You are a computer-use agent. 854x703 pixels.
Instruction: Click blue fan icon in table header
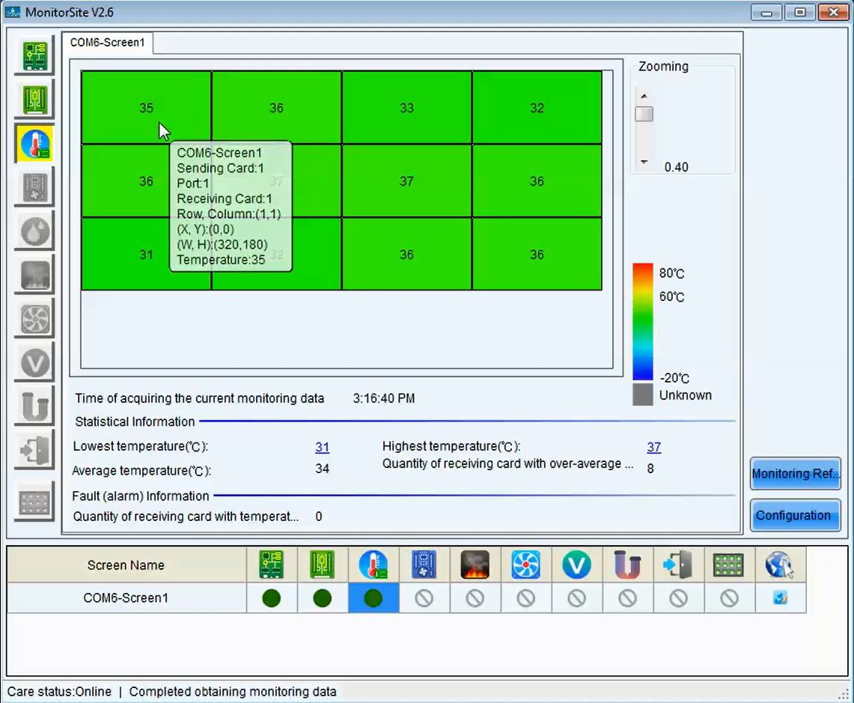[525, 564]
